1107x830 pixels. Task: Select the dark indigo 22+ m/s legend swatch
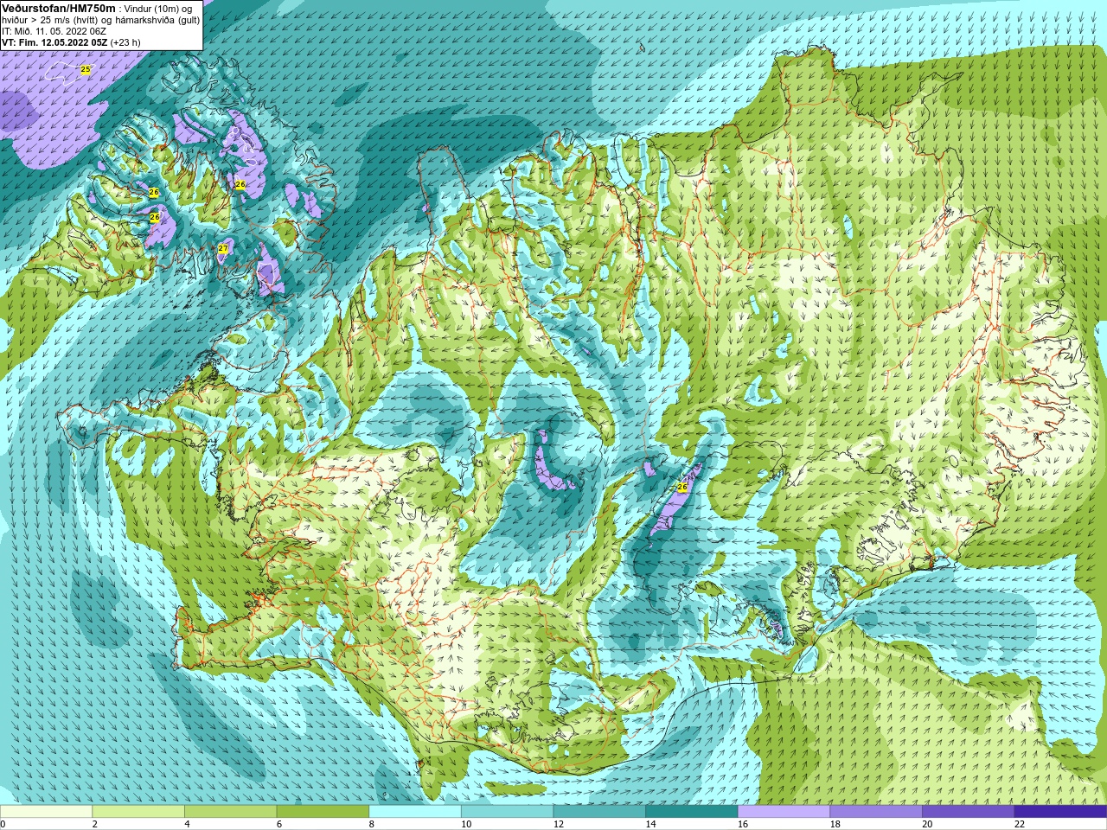pyautogui.click(x=1060, y=812)
